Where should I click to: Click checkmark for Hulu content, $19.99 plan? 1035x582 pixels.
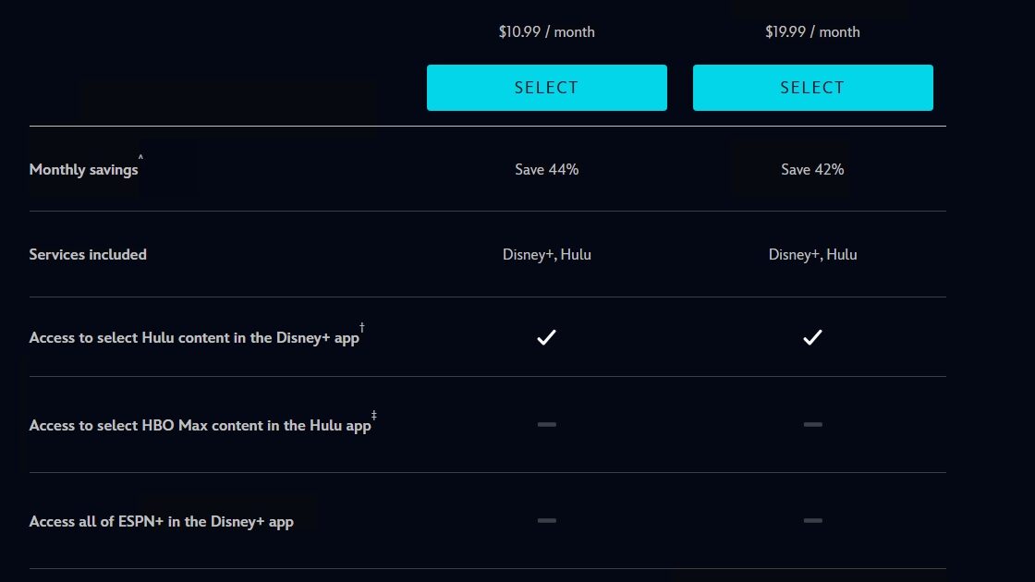point(812,338)
